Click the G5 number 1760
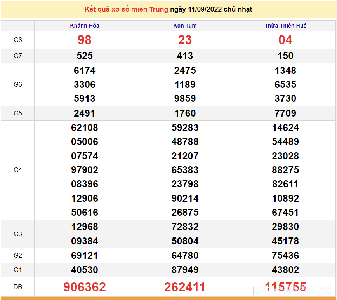Screen dimensions: 337x300 [185, 113]
